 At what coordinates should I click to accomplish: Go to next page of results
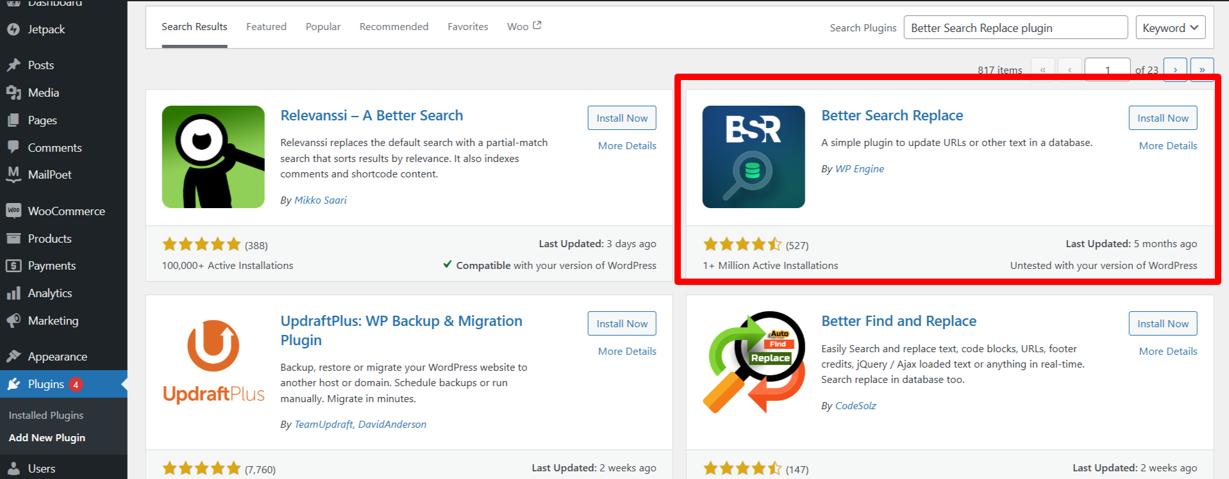(x=1175, y=69)
